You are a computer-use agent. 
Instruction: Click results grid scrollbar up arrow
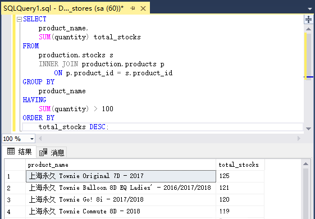[x=305, y=164]
